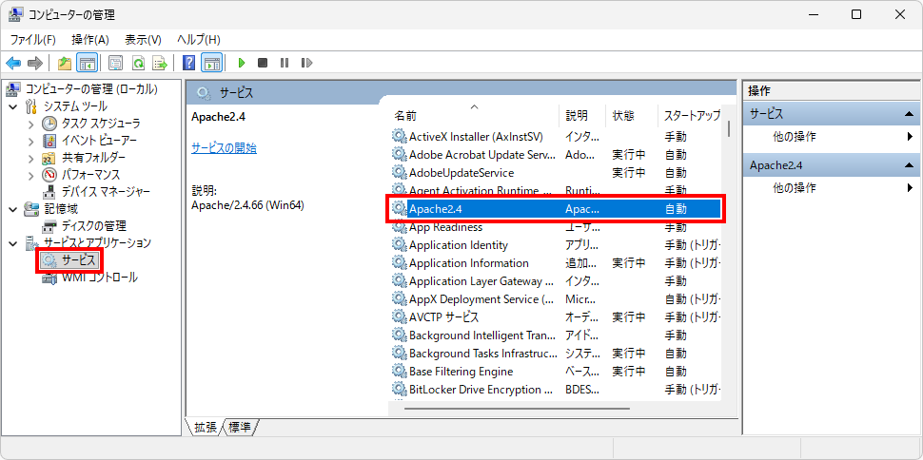Select the App Readiness service
Image resolution: width=923 pixels, height=460 pixels.
click(x=556, y=227)
